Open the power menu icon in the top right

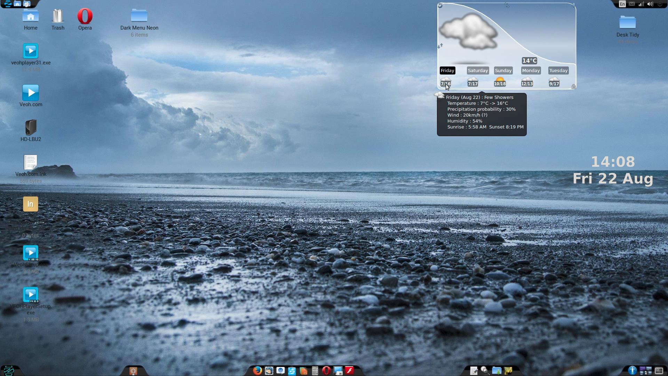(660, 4)
